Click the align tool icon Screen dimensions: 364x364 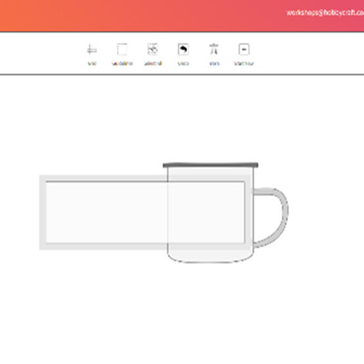[x=214, y=49]
